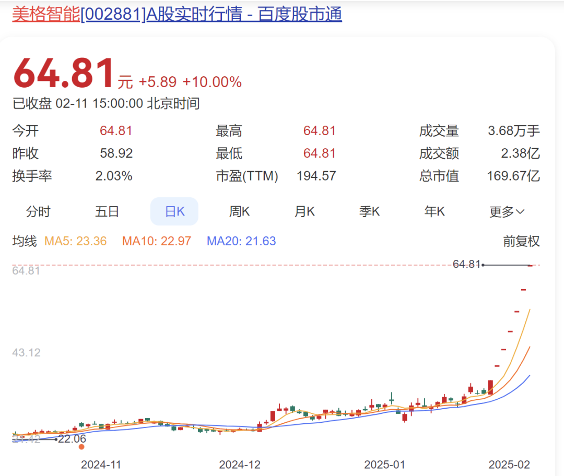The image size is (564, 476).
Task: Click the latest 64.81 candlestick bar
Action: [530, 266]
